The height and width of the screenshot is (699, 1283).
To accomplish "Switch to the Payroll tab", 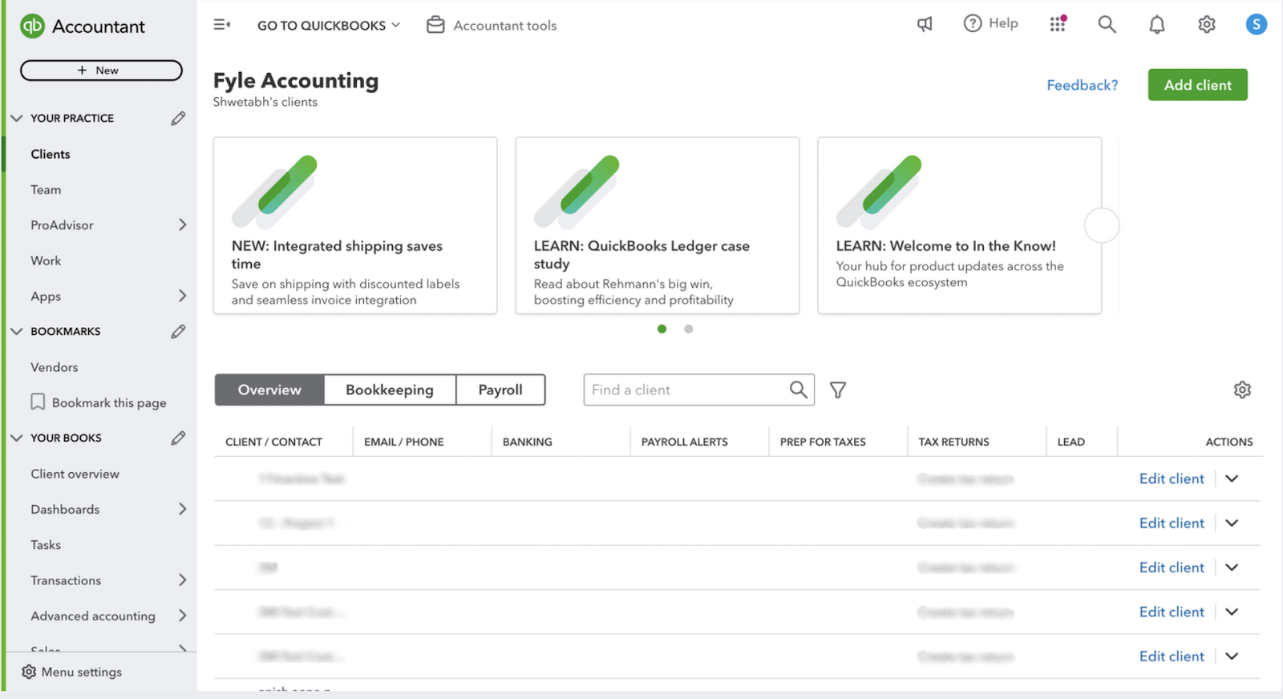I will tap(500, 390).
